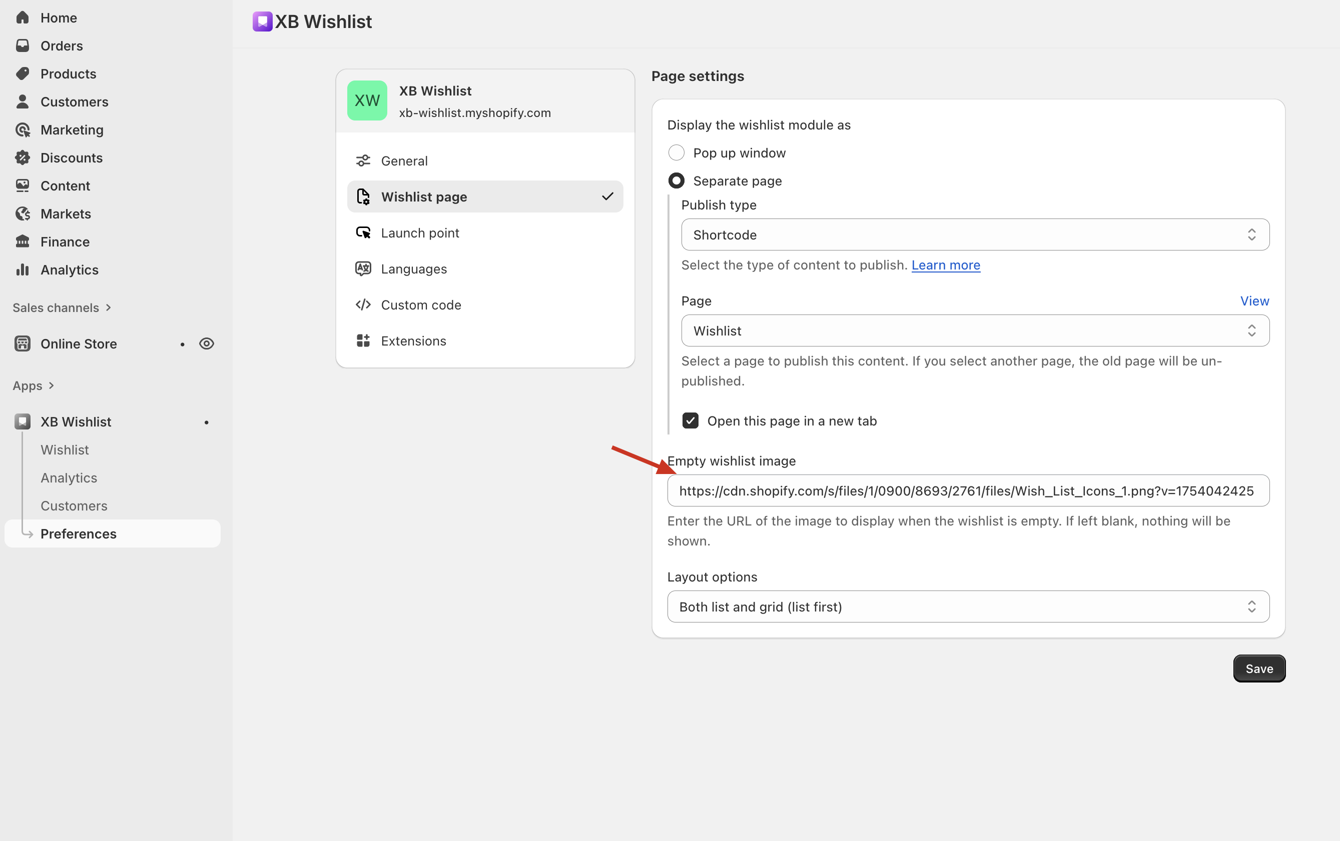
Task: Open the Layout options dropdown
Action: (968, 607)
